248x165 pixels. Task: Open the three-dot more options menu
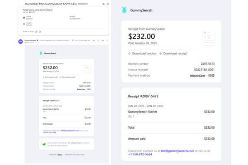107,40
